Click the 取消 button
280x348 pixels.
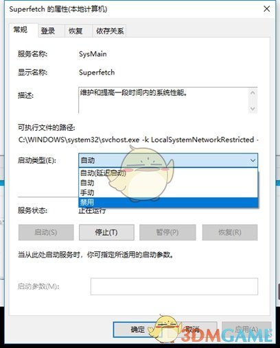pos(192,330)
